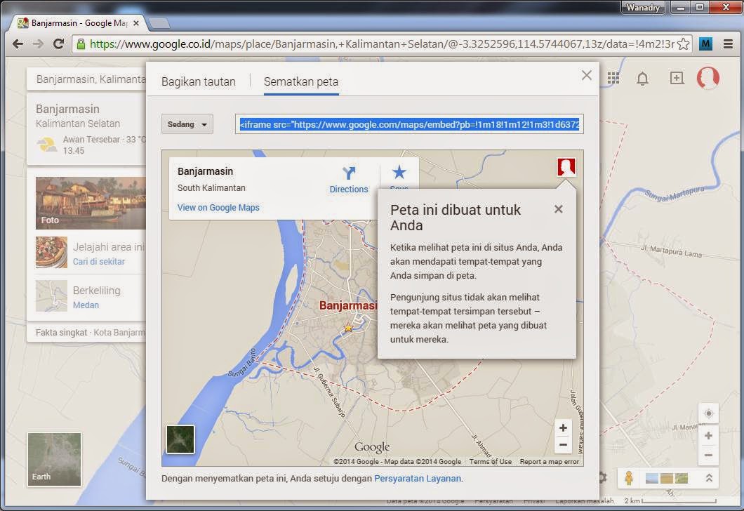The width and height of the screenshot is (744, 511).
Task: Toggle satellite view thumbnail inside the embed preview
Action: (180, 440)
